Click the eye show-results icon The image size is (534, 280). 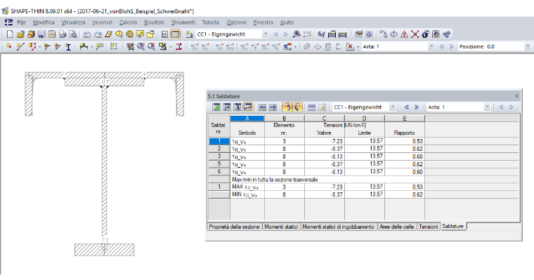coord(297,34)
